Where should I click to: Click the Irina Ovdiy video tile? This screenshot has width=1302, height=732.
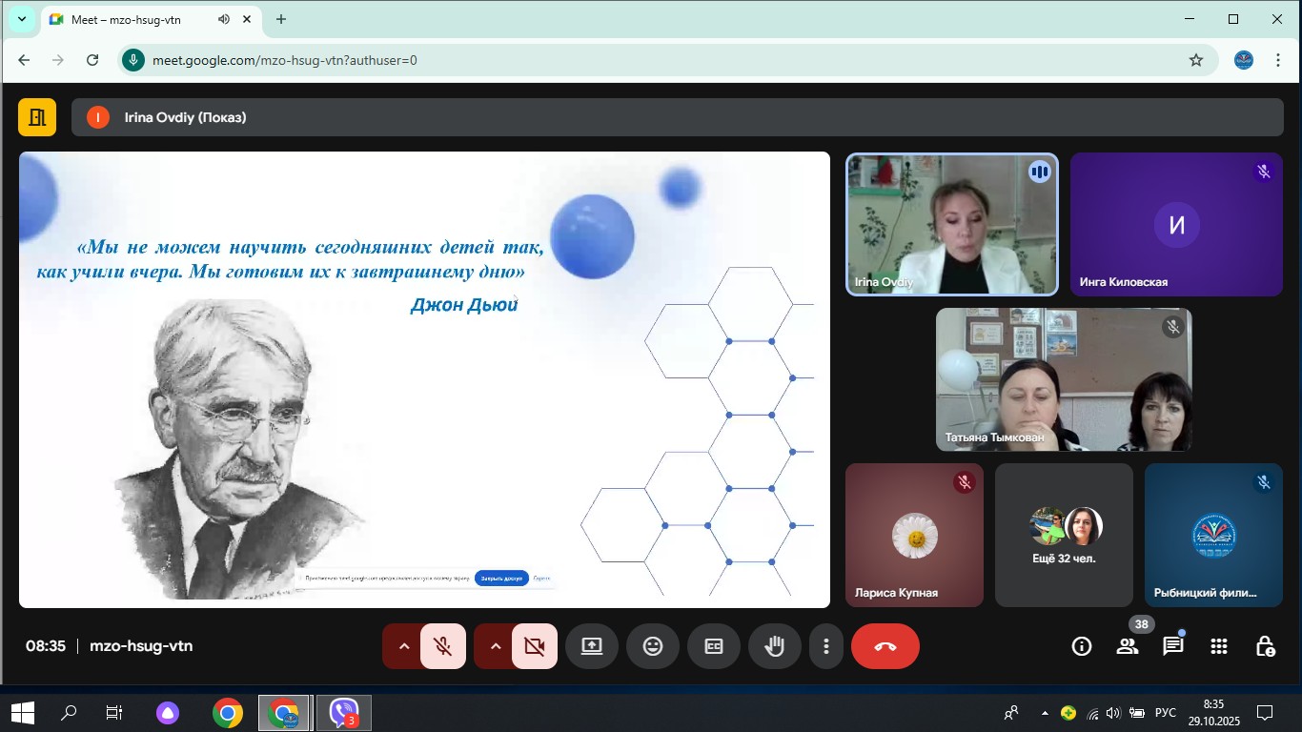[952, 225]
